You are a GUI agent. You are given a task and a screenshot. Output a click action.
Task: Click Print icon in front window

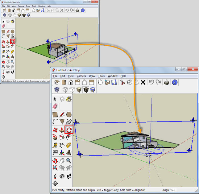(x=166, y=82)
